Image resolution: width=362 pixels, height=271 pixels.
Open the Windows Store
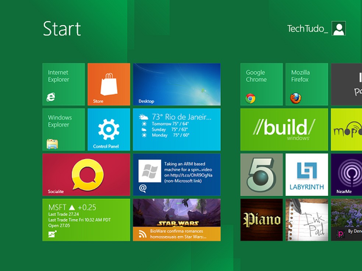tap(109, 84)
